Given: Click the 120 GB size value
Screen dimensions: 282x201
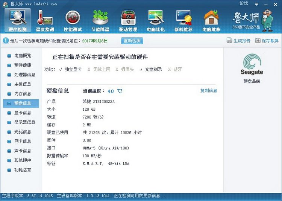Looking at the screenshot, I should 89,109.
